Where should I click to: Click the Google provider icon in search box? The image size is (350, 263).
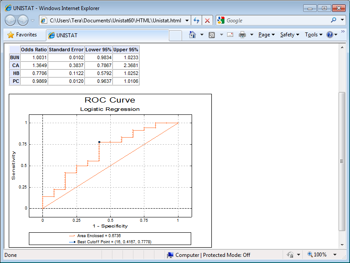[221, 20]
